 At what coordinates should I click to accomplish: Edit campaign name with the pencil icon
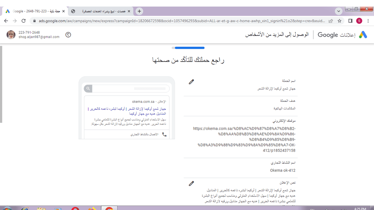click(191, 82)
